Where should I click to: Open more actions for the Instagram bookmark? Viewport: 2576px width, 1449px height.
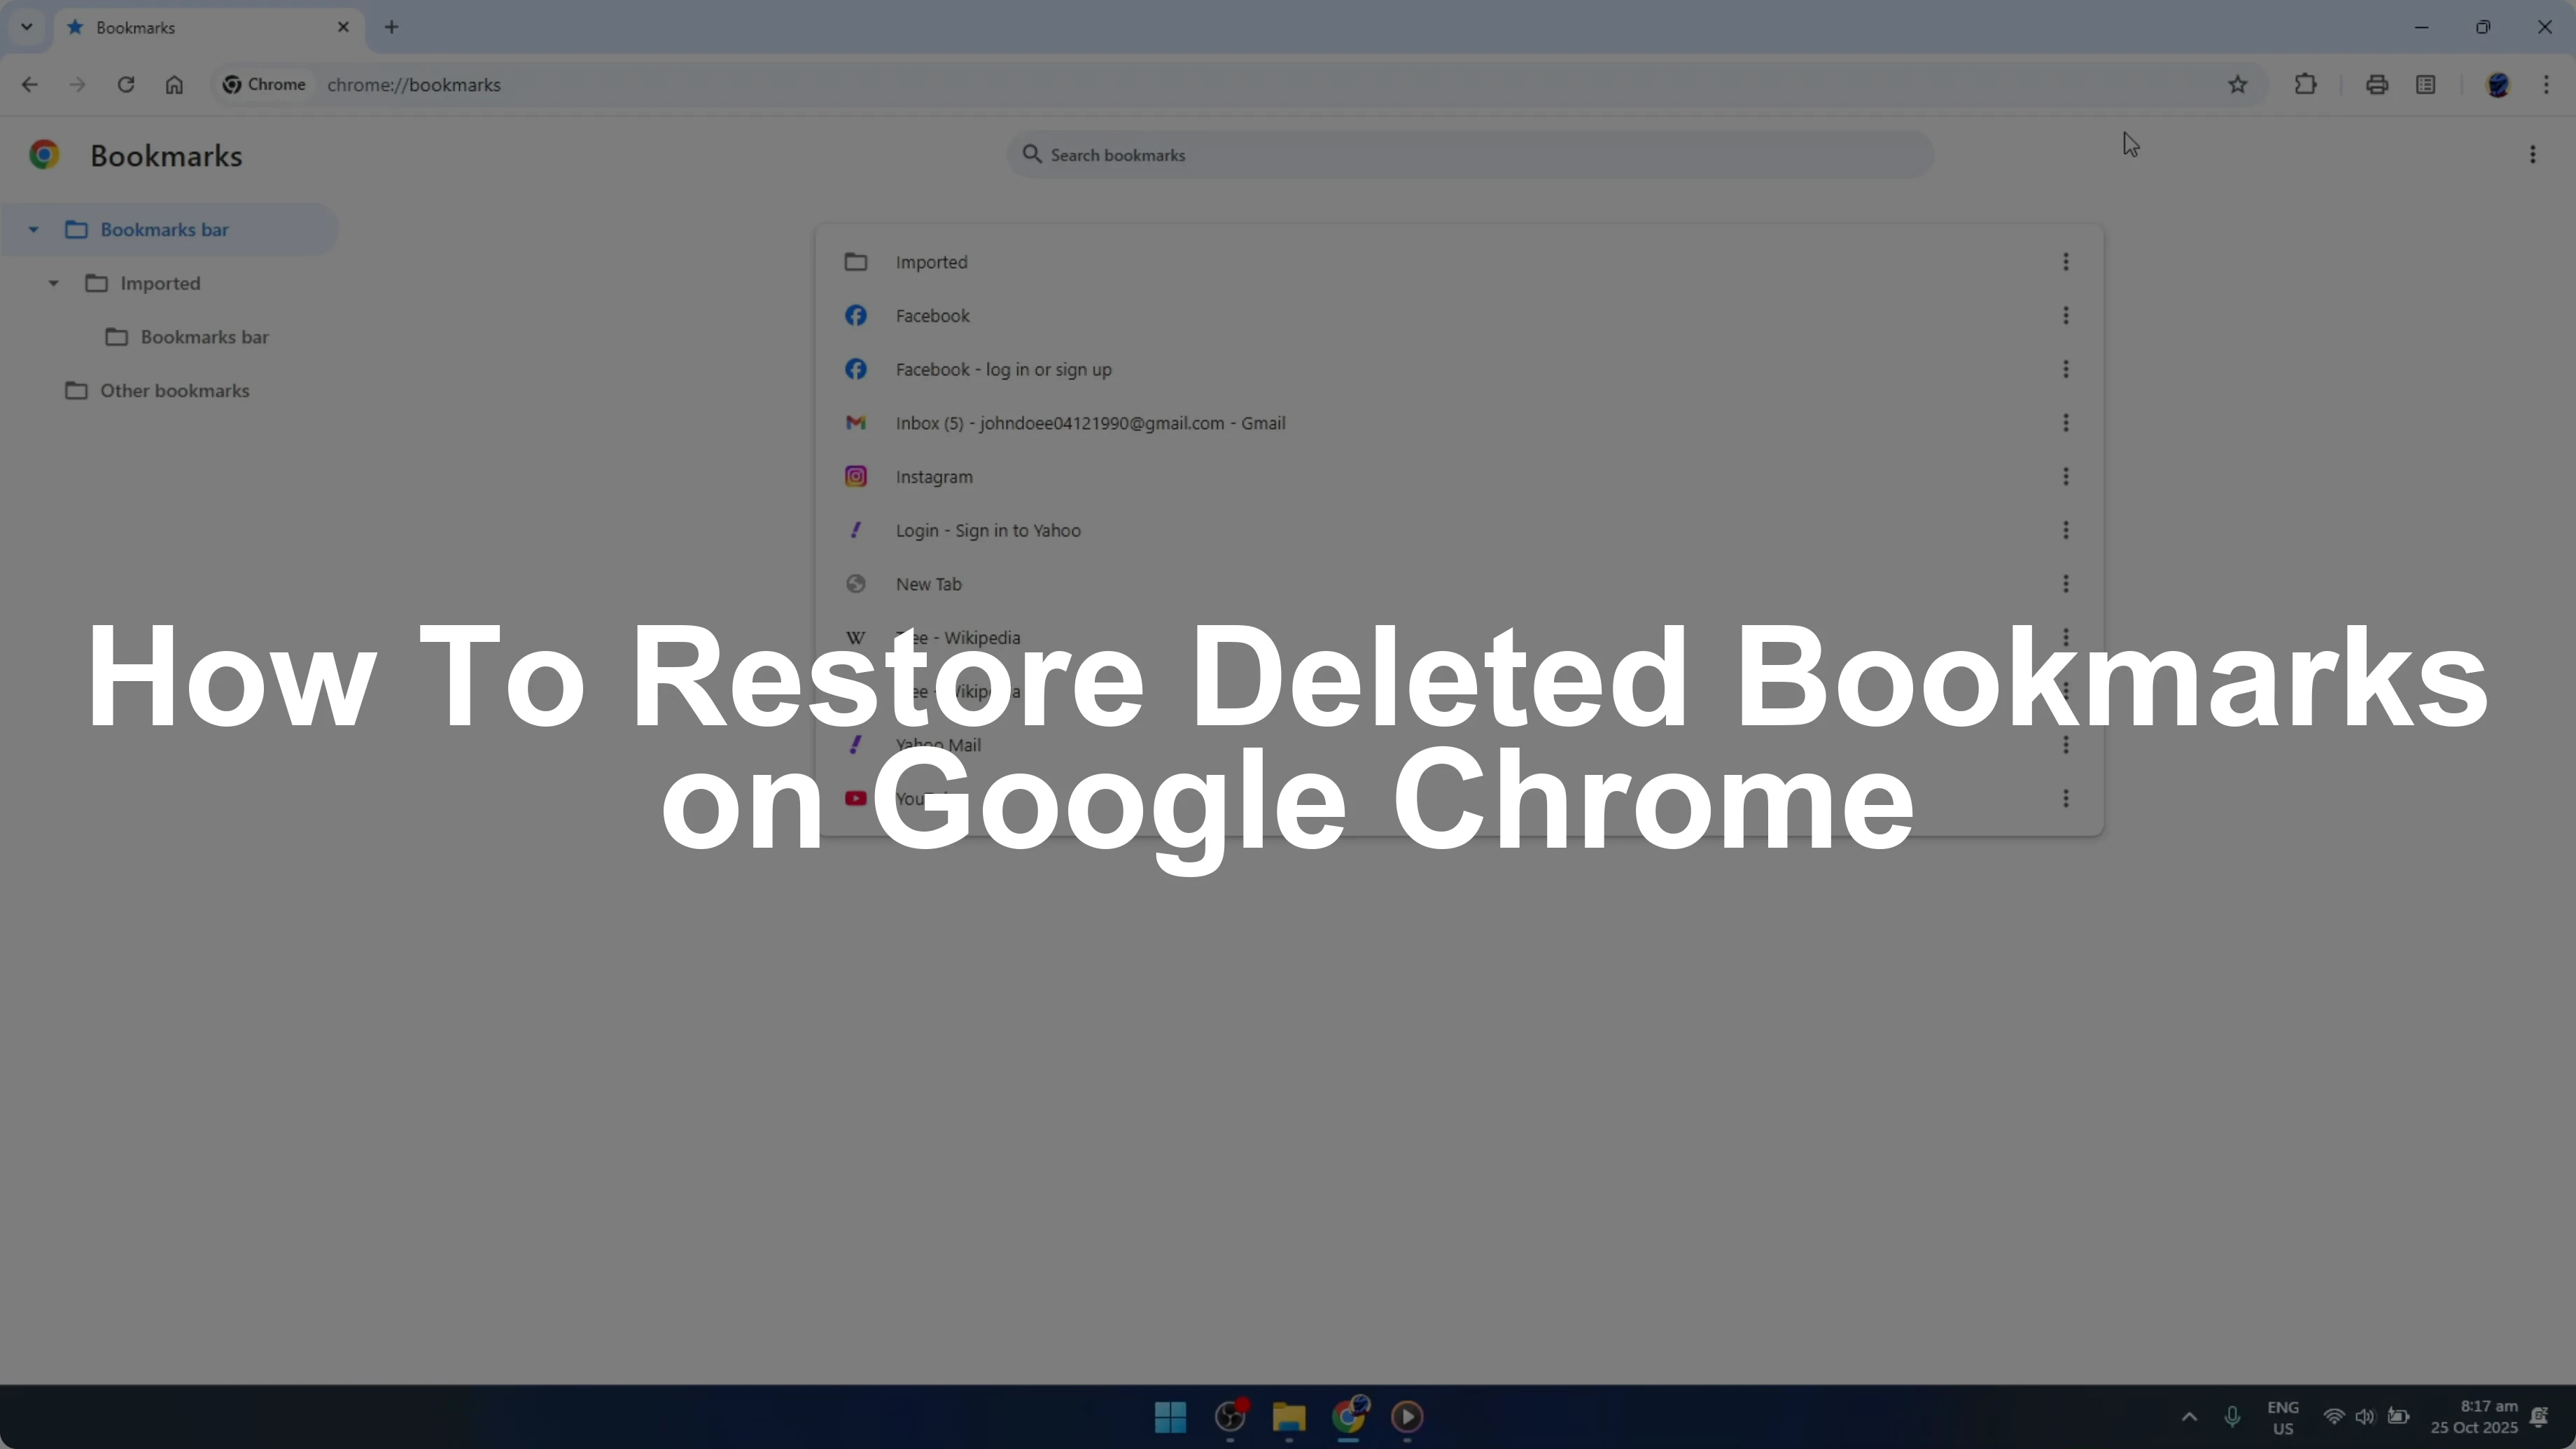click(x=2065, y=477)
